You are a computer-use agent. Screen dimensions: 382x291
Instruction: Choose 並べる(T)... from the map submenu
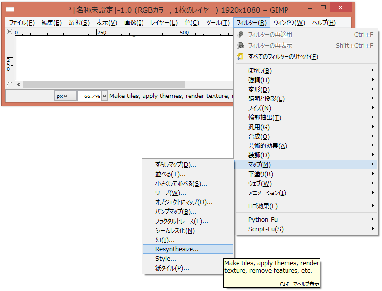tap(188, 174)
